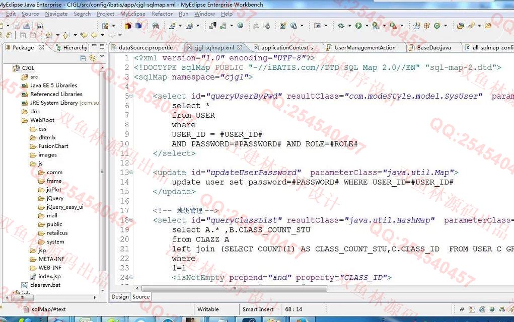Click the External Tools run icon

click(x=393, y=26)
